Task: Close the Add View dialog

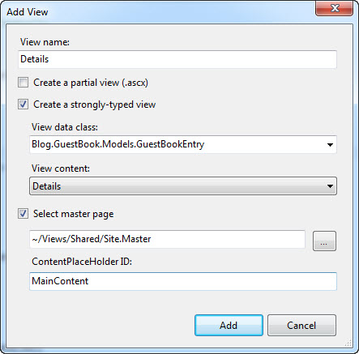Action: [x=335, y=8]
